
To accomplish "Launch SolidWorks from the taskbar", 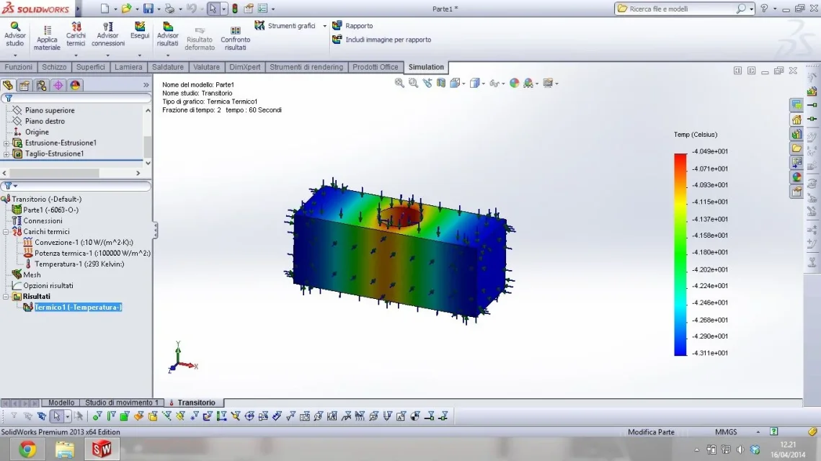I will (x=102, y=449).
